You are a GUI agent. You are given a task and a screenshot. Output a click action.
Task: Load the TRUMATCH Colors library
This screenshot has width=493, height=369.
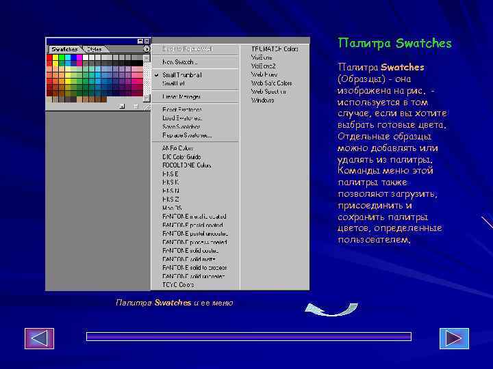pyautogui.click(x=275, y=49)
